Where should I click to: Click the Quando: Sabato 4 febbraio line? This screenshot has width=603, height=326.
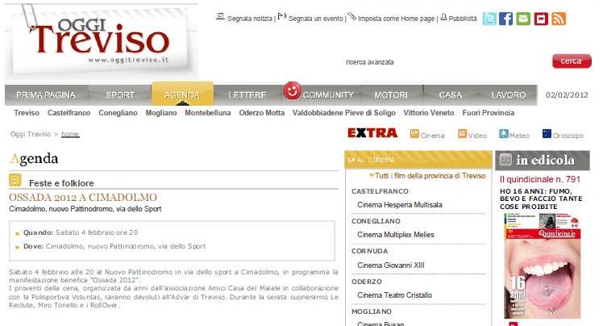click(x=81, y=232)
